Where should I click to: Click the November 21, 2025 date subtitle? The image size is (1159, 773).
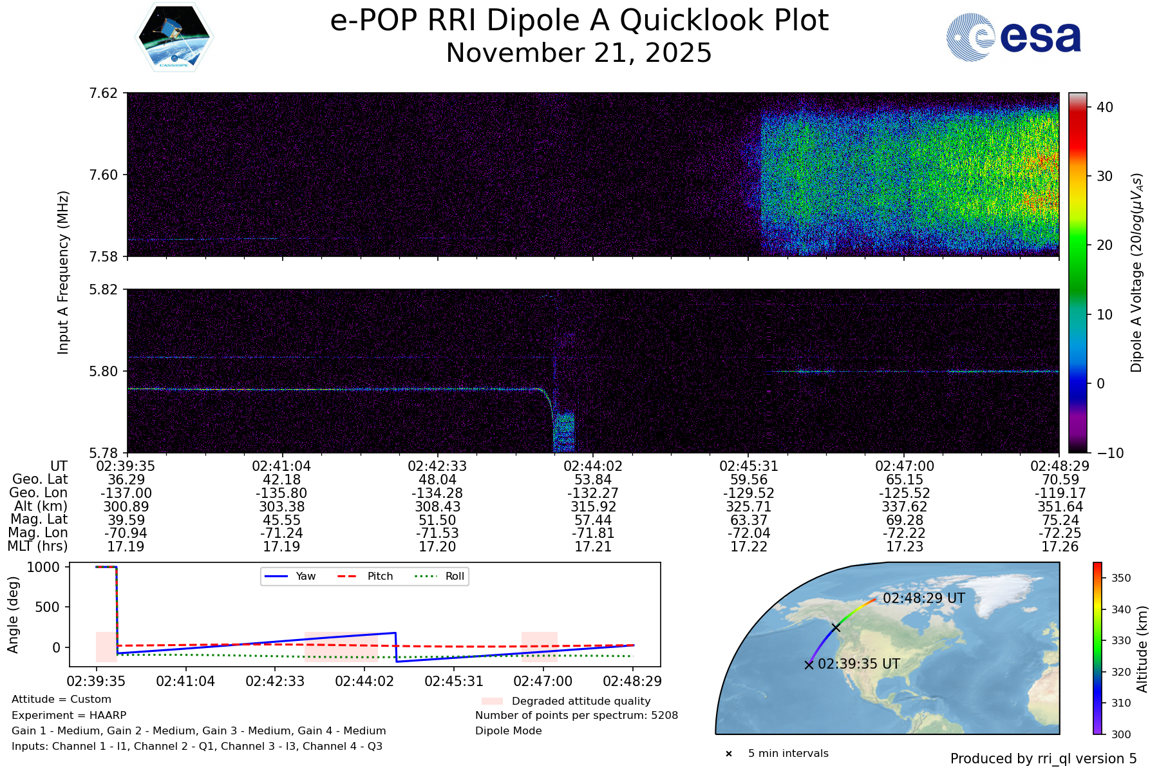point(579,53)
